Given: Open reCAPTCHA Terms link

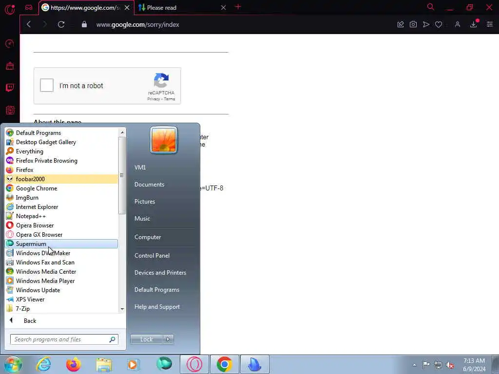Looking at the screenshot, I should click(169, 99).
